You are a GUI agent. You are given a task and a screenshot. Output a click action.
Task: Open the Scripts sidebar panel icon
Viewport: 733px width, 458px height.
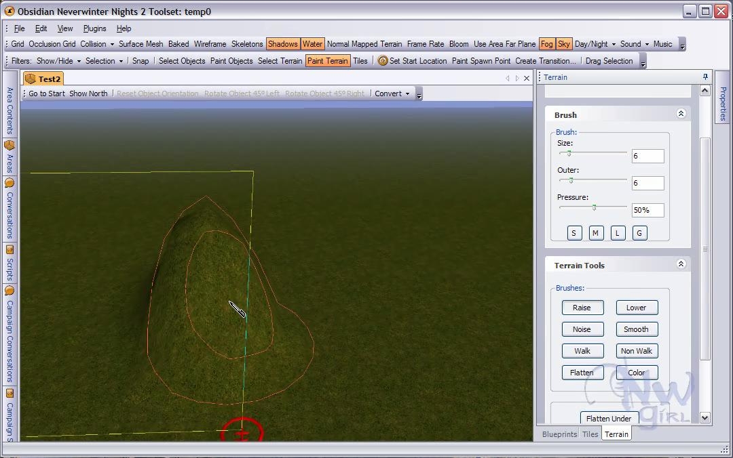(x=10, y=250)
